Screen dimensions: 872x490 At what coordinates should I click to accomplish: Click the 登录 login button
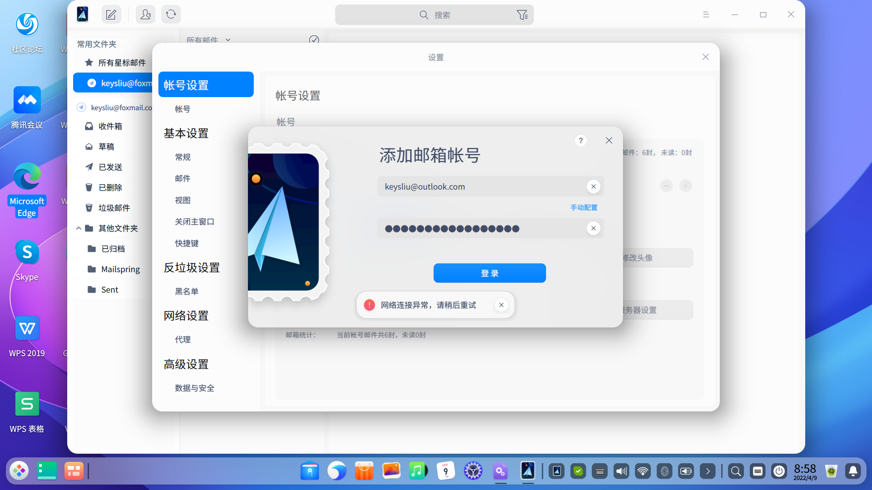pos(490,273)
